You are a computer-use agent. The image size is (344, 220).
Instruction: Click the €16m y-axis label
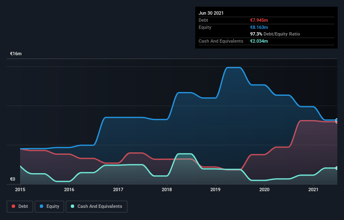pos(16,54)
